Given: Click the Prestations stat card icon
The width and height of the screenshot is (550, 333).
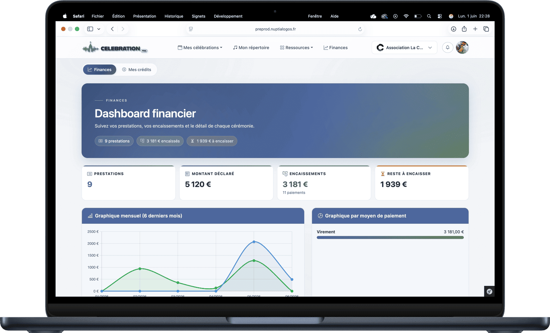Looking at the screenshot, I should (90, 174).
